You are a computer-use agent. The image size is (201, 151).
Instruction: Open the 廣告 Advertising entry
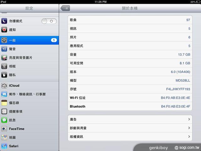pyautogui.click(x=130, y=119)
